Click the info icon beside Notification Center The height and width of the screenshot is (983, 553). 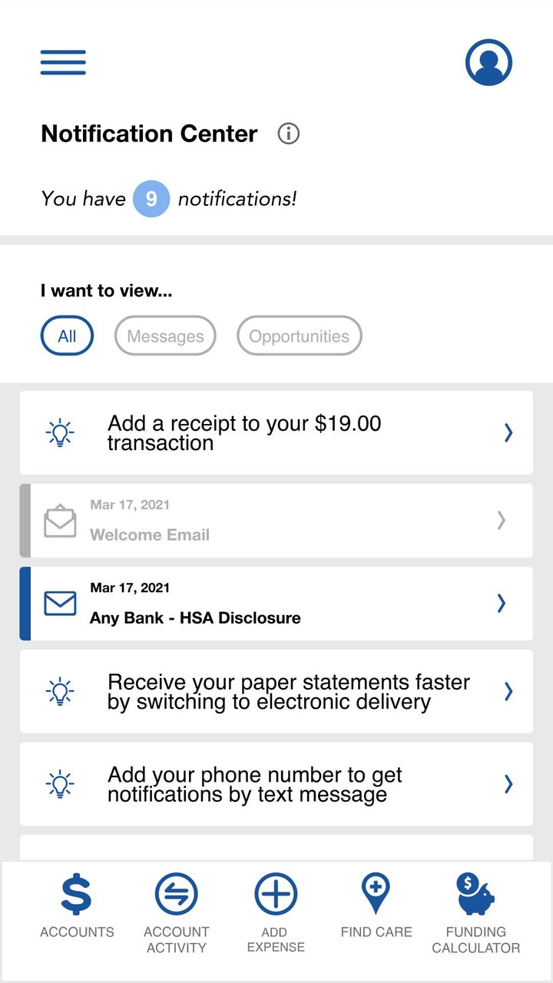pyautogui.click(x=289, y=133)
